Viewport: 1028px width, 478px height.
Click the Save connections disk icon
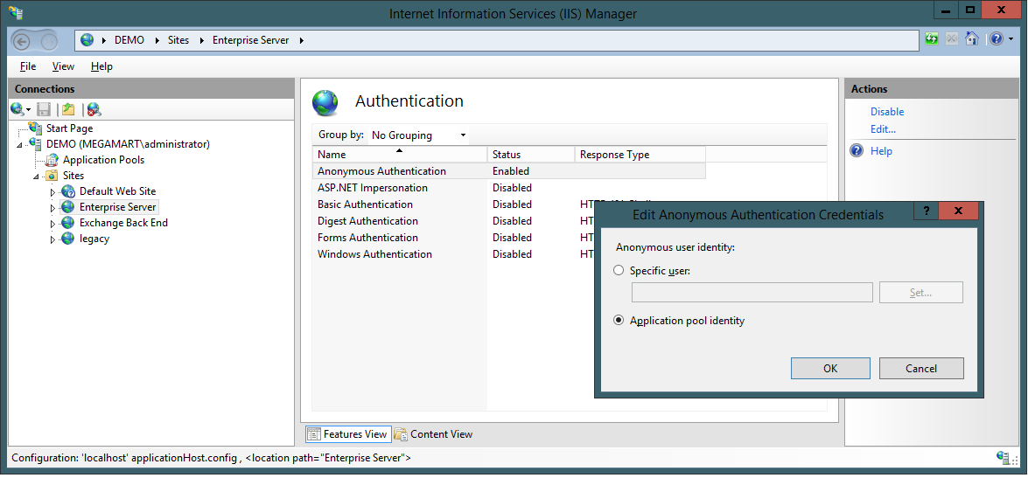(x=43, y=109)
